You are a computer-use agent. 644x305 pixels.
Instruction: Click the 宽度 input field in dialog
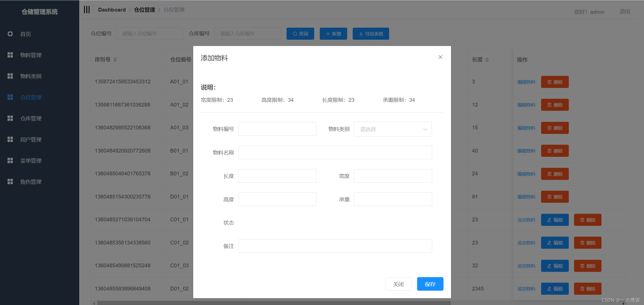click(393, 176)
